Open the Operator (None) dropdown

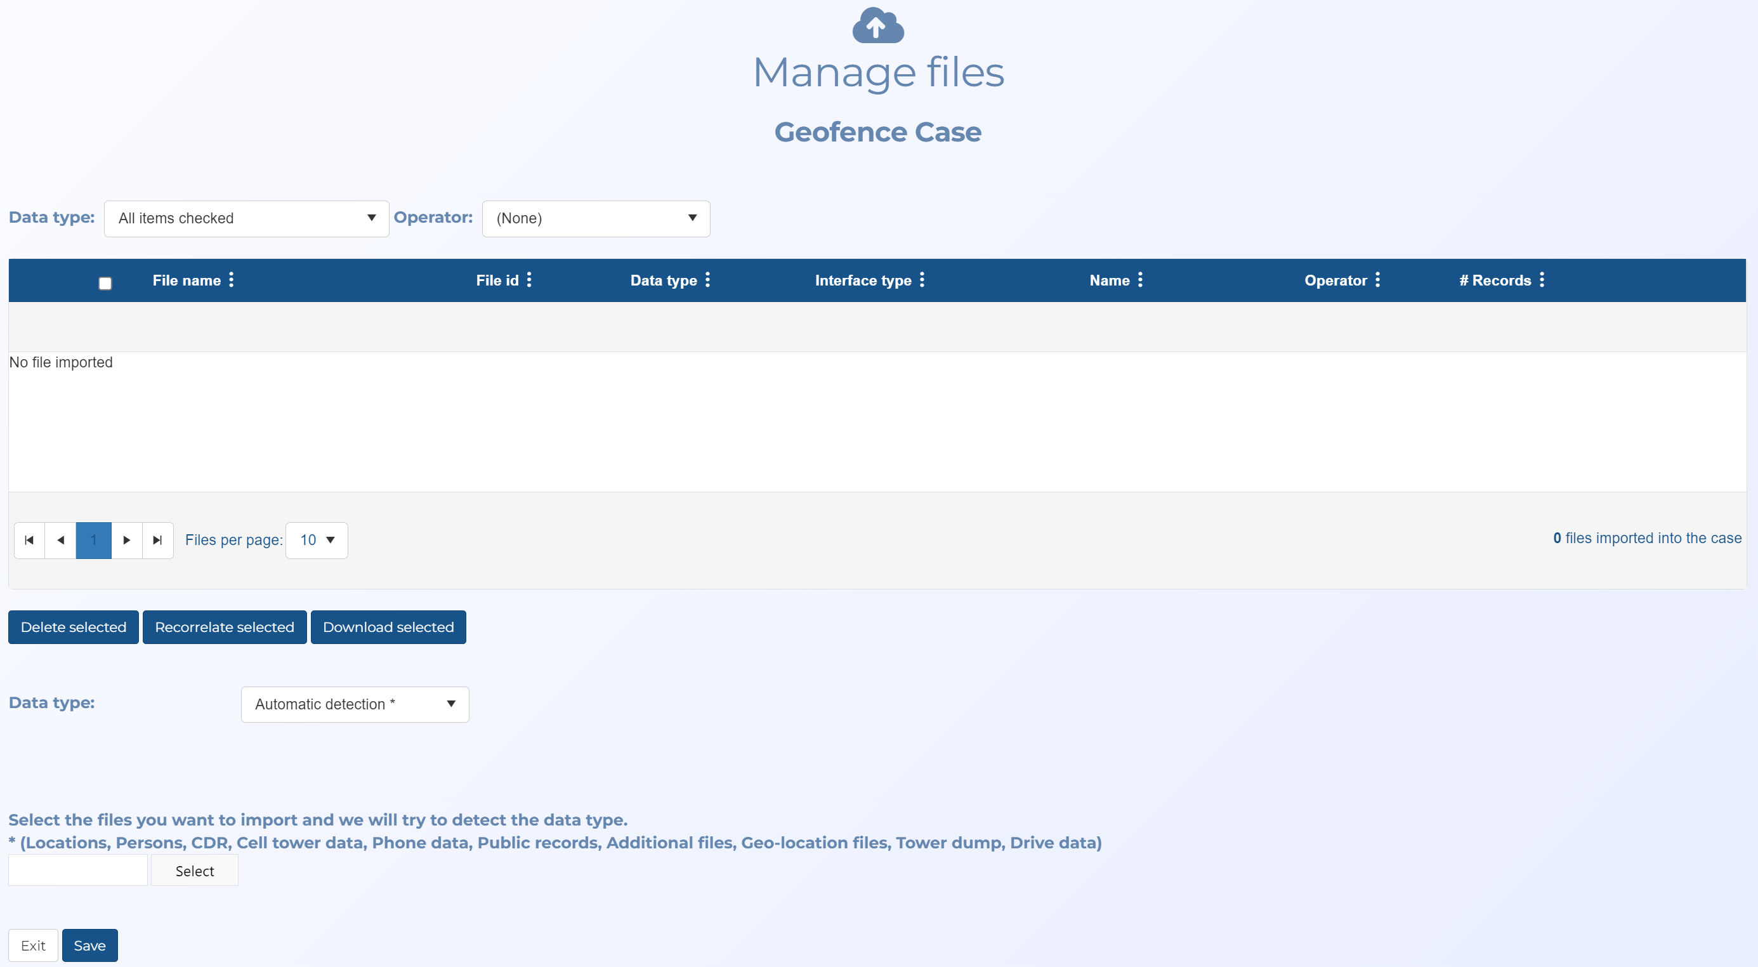point(595,218)
